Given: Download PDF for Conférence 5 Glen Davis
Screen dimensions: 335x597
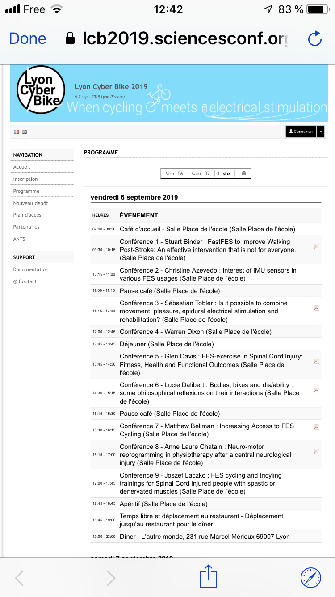Looking at the screenshot, I should pos(317,361).
